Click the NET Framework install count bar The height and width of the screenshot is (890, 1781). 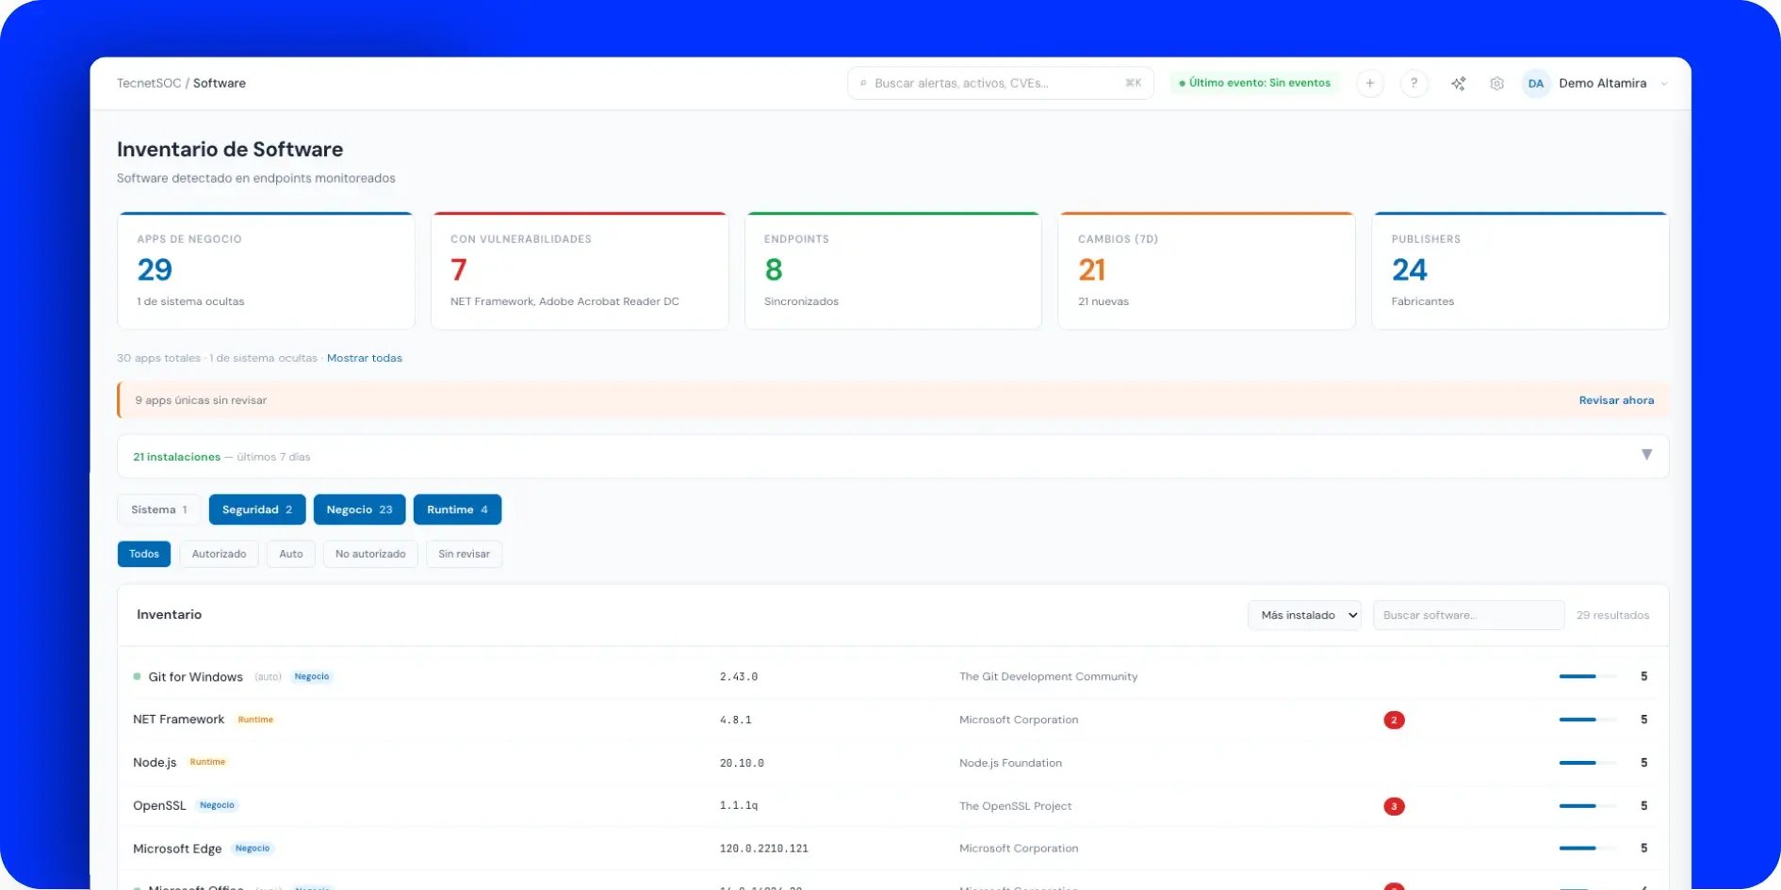tap(1587, 720)
